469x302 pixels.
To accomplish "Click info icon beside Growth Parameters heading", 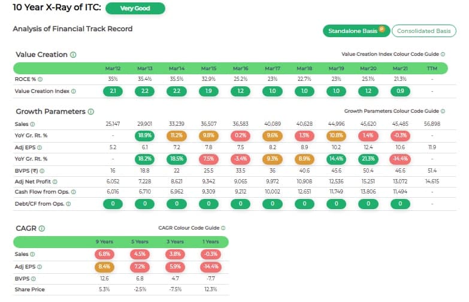I will point(91,111).
